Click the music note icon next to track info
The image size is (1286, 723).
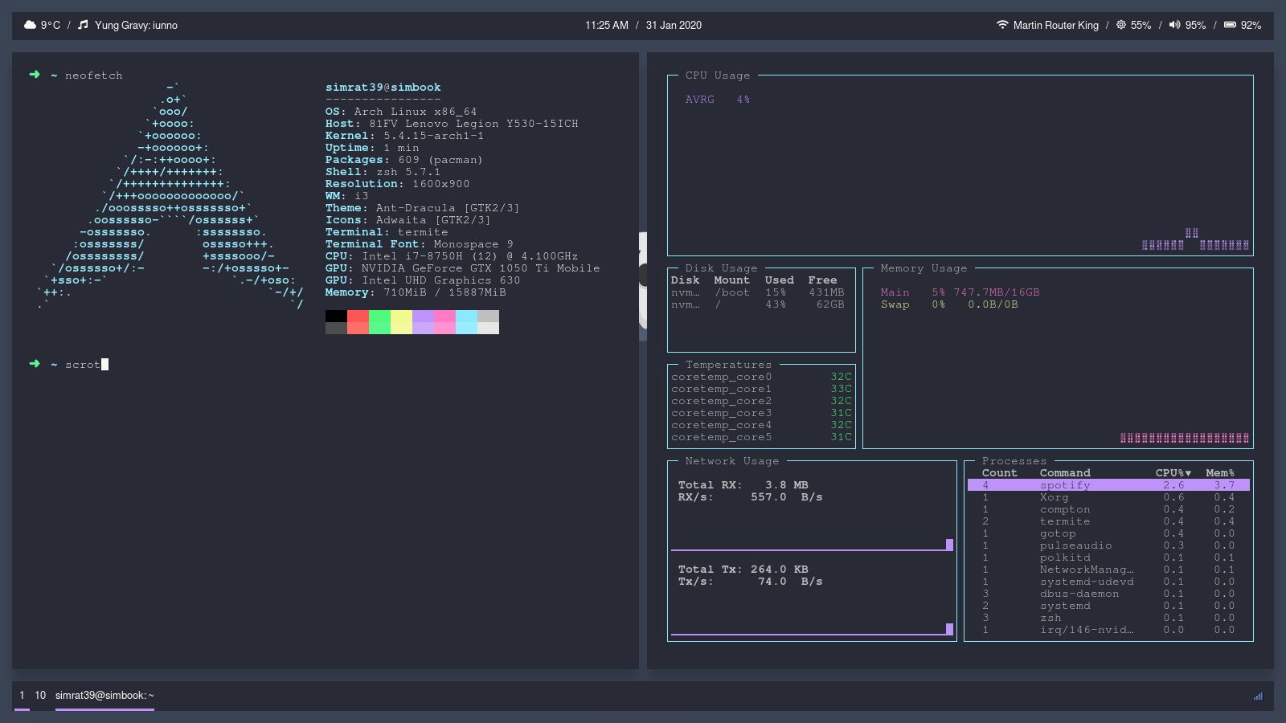[x=83, y=25]
